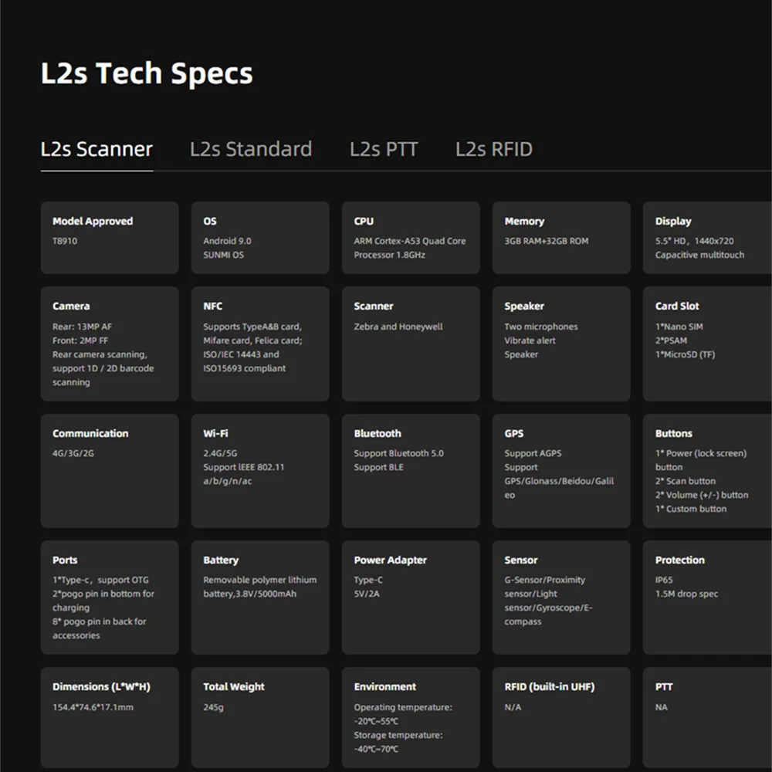772x772 pixels.
Task: Select the GPS spec card
Action: tap(561, 471)
